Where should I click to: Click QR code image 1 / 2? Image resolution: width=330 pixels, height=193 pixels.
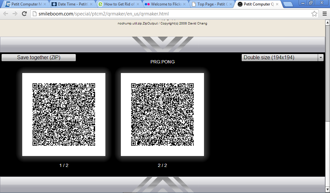64,115
